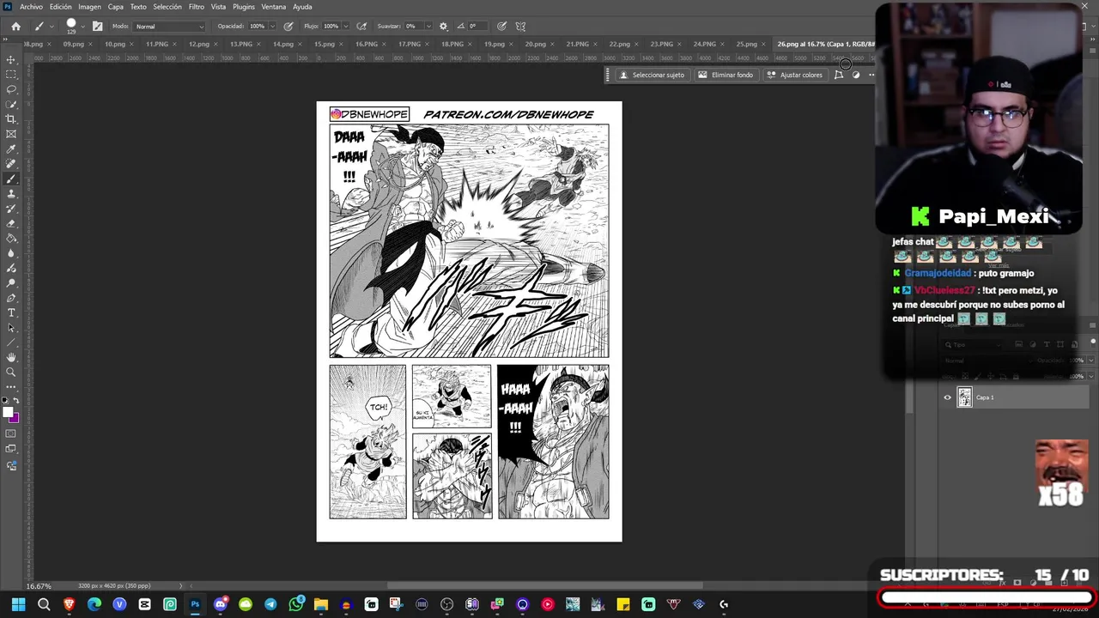Viewport: 1099px width, 618px height.
Task: Select the Pen tool
Action: click(11, 298)
